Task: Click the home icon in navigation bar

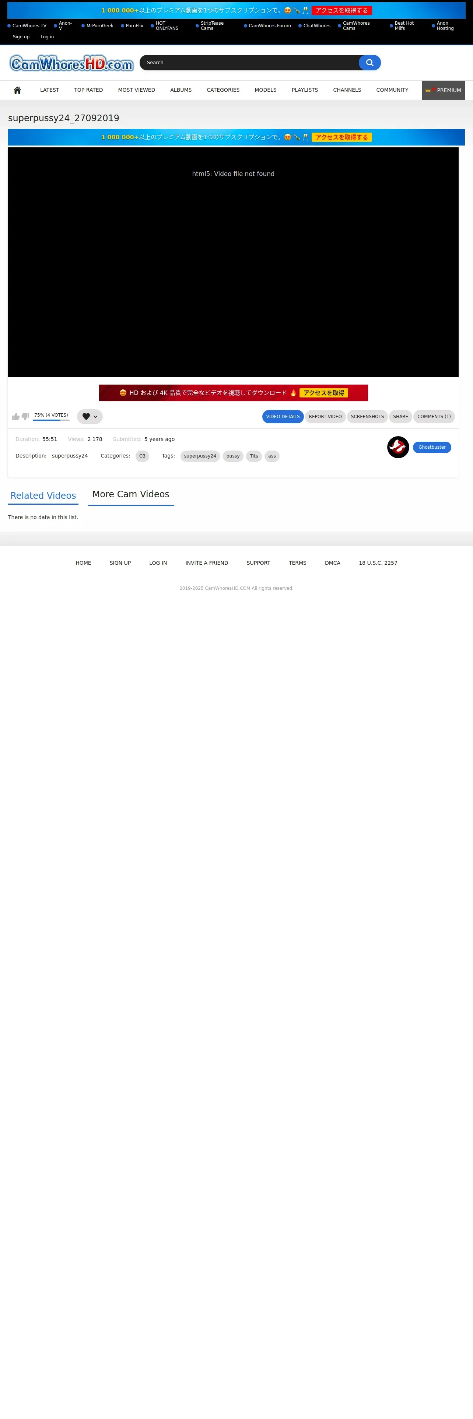Action: tap(17, 90)
